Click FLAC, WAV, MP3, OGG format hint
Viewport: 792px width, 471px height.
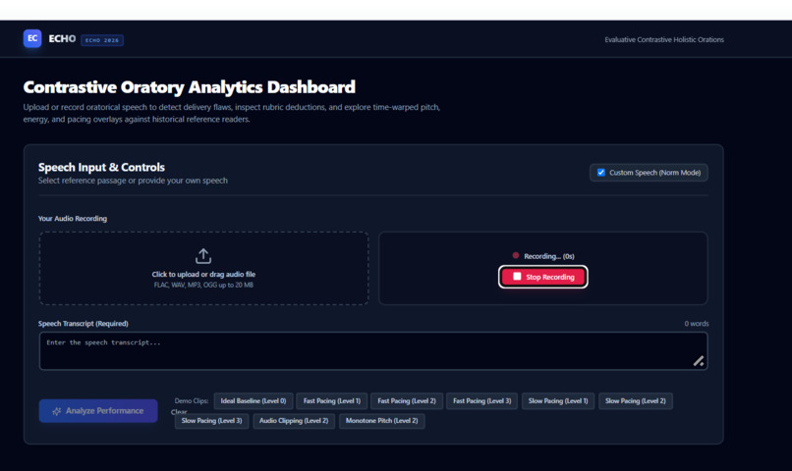(x=203, y=285)
